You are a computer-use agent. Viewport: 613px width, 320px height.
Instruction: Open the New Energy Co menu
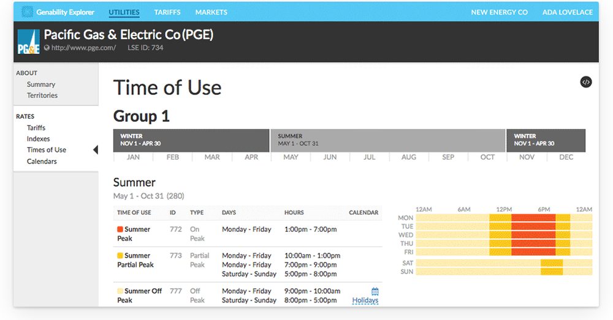coord(499,12)
